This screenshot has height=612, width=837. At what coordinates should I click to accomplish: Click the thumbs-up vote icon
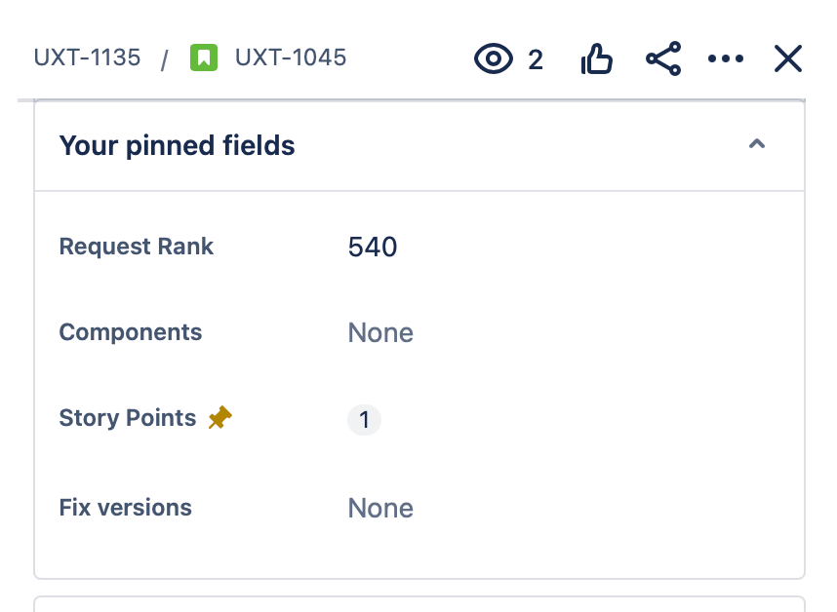coord(596,59)
